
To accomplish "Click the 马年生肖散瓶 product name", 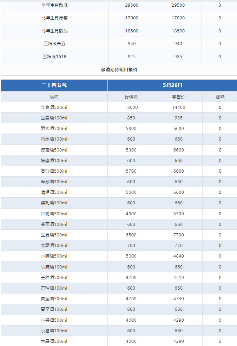I will coord(54,31).
